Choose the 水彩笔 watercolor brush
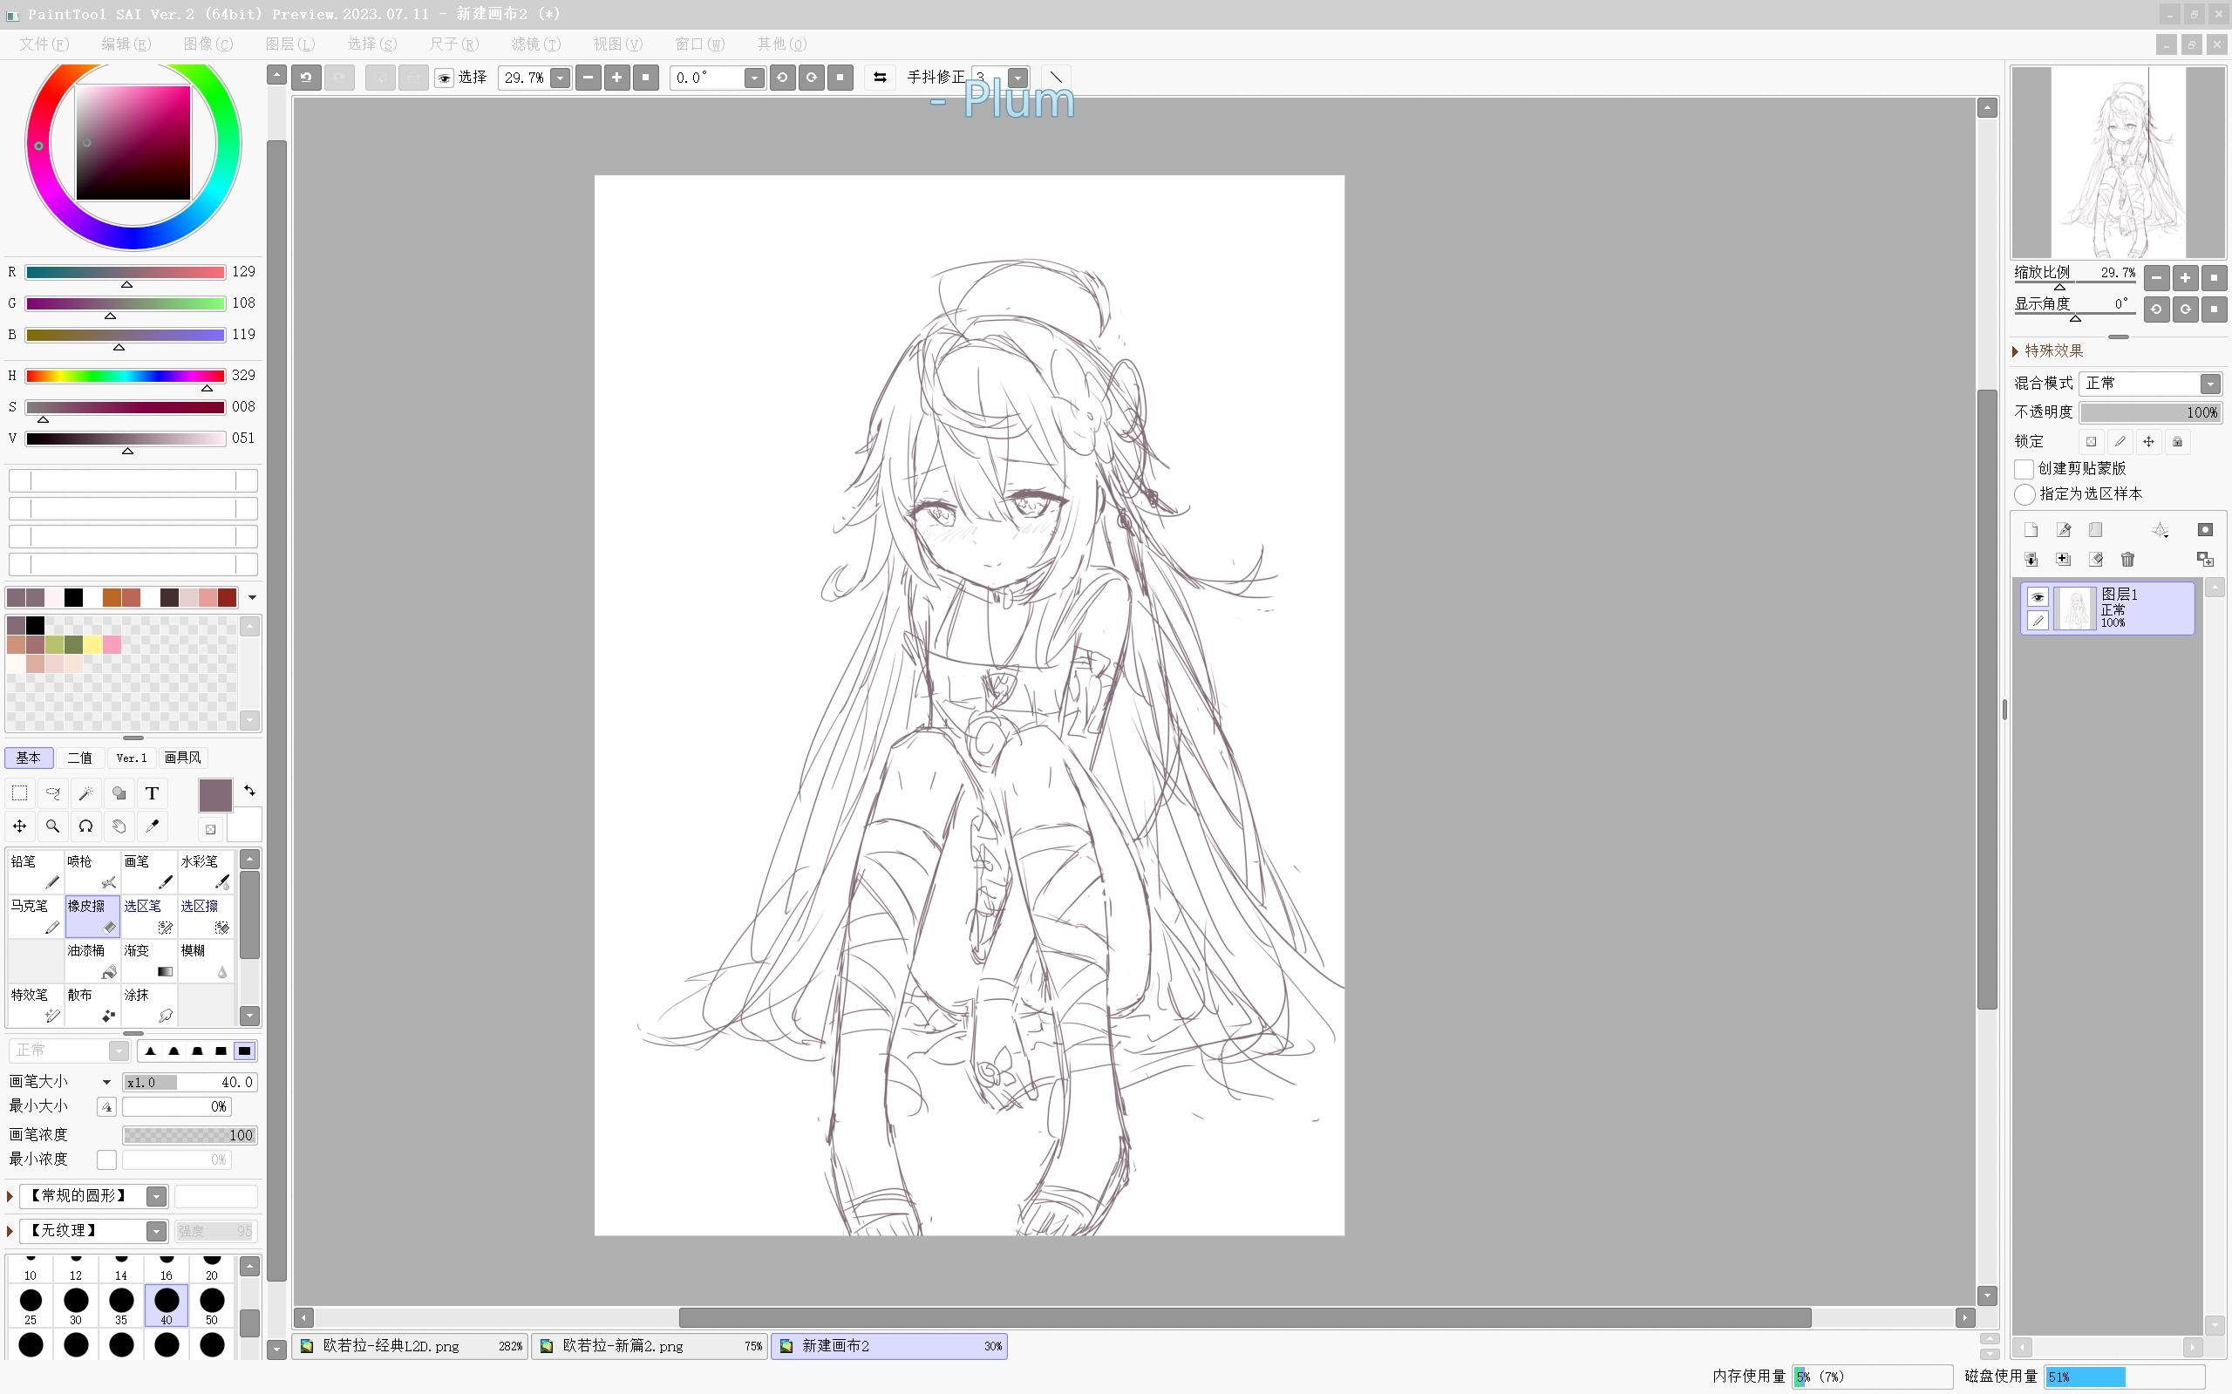The height and width of the screenshot is (1394, 2232). coord(206,871)
